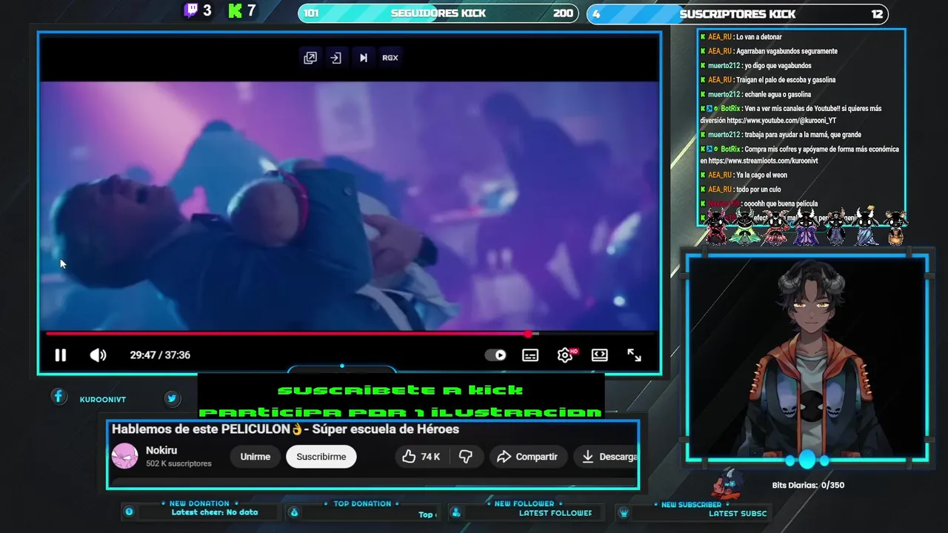The image size is (948, 533).
Task: Click the Suscribirme button
Action: pos(321,457)
